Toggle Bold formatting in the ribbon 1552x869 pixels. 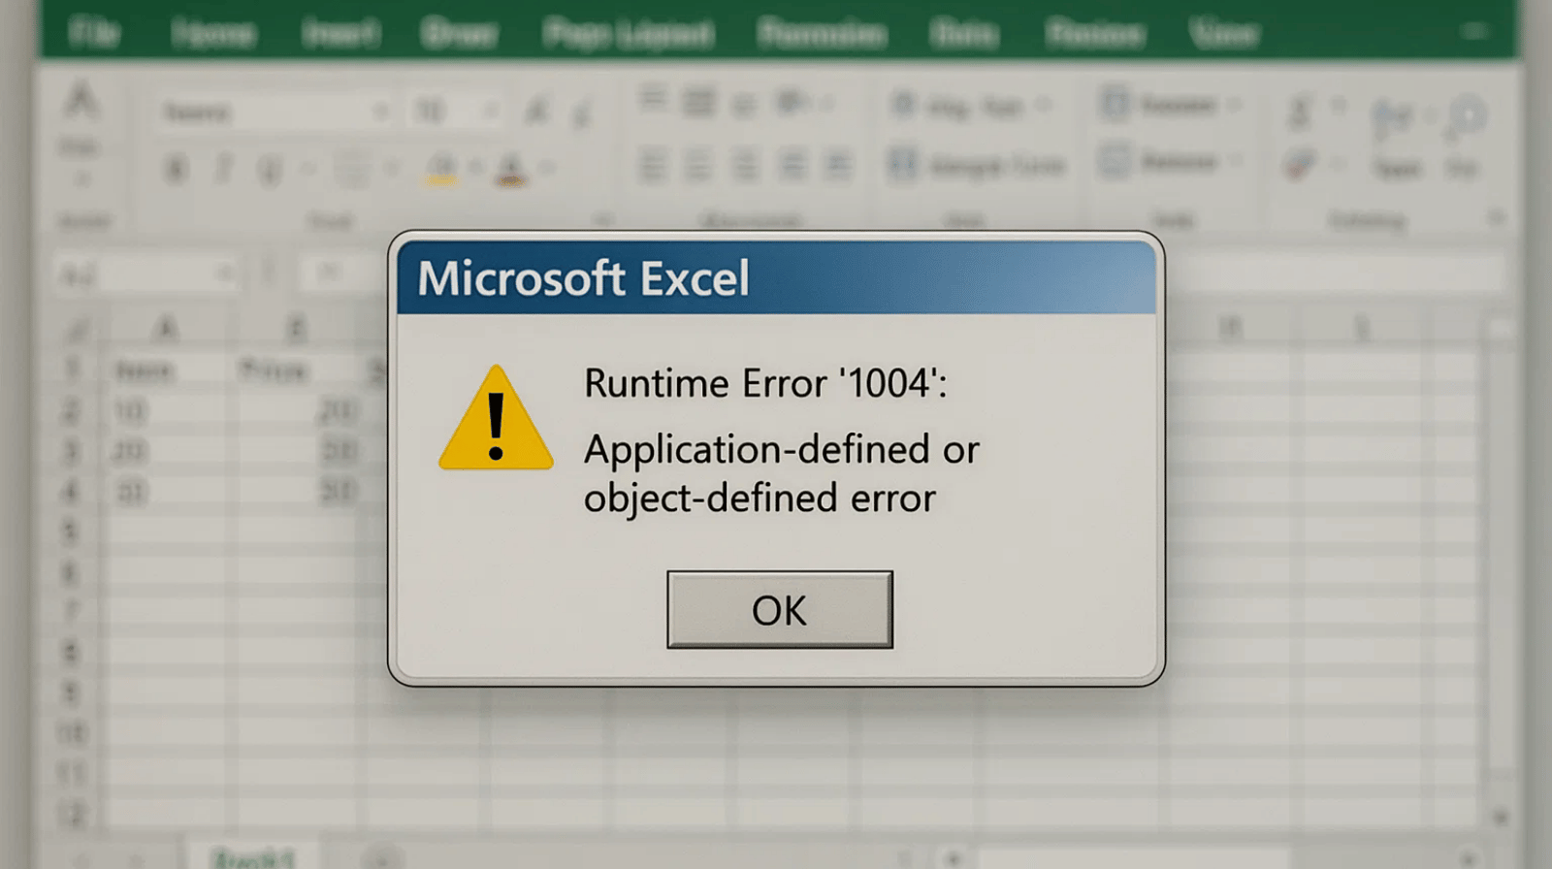(x=176, y=170)
